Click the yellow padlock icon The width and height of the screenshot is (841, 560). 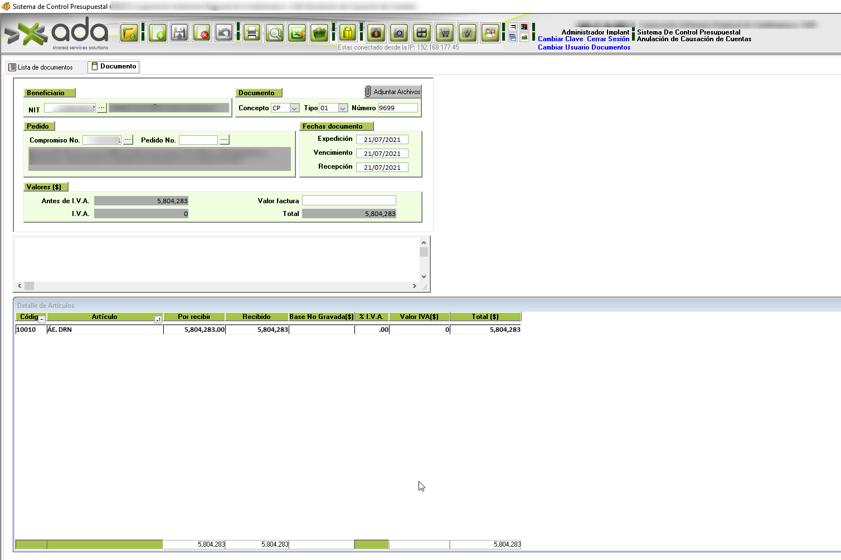coord(348,33)
